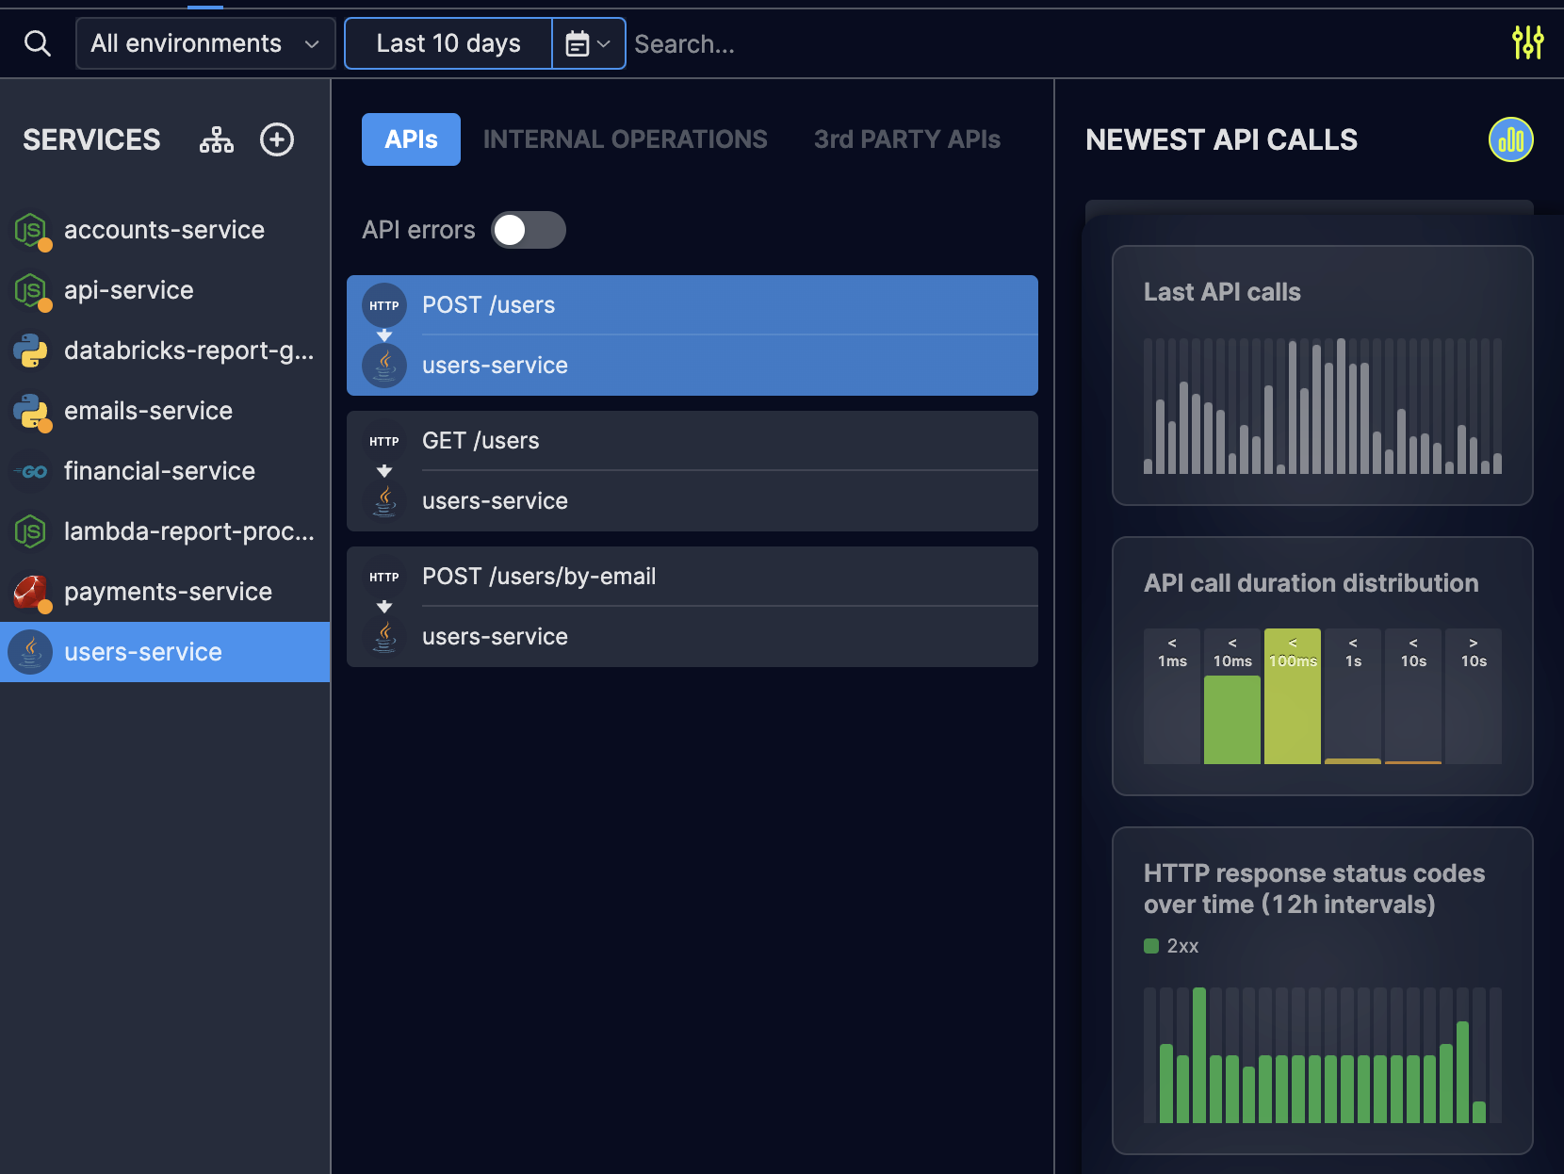
Task: Select emails-service in the services list
Action: coord(165,411)
